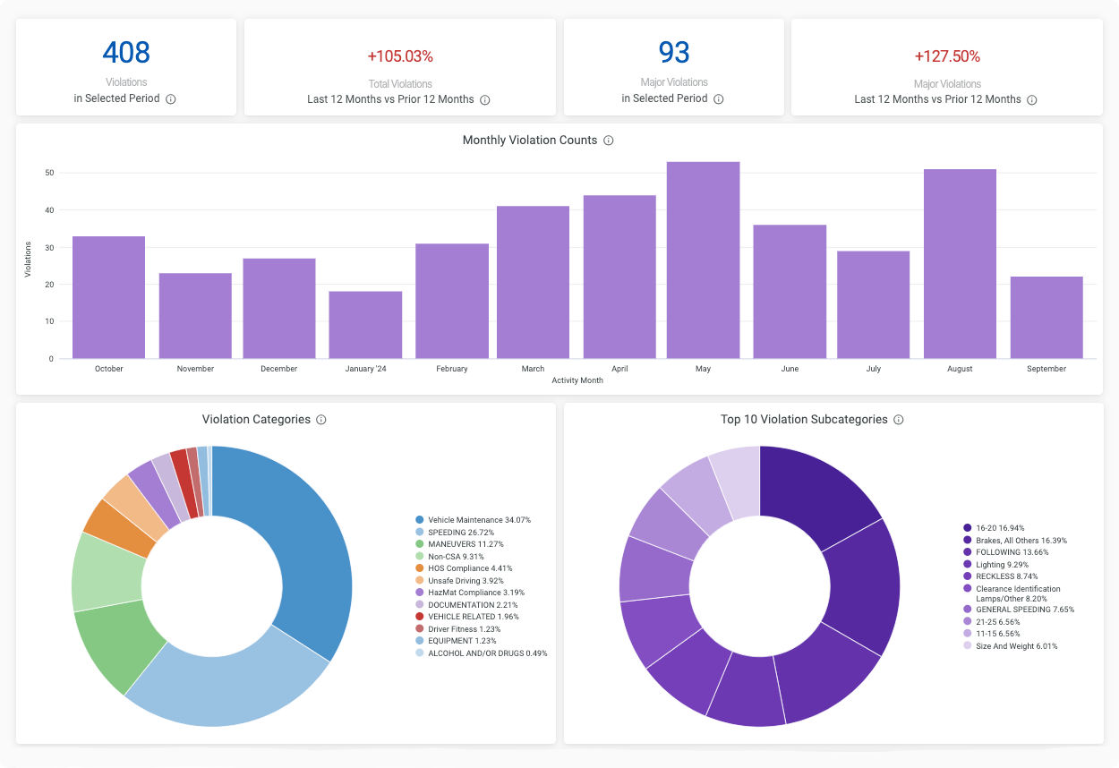Click info icon next to Major Violations comparison
Viewport: 1119px width, 768px height.
pos(1031,99)
